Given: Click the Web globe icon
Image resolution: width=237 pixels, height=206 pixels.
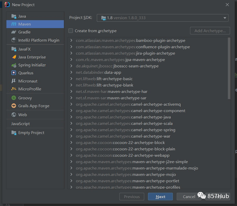Looking at the screenshot, I should tap(14, 115).
